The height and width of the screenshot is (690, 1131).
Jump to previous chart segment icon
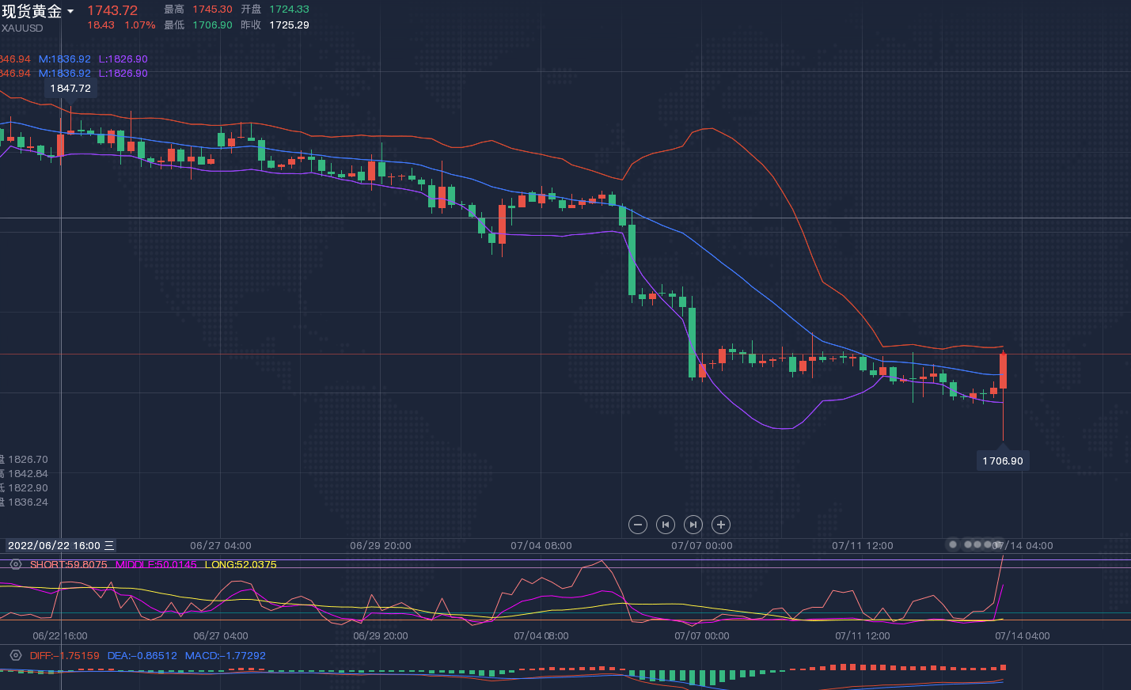pos(666,525)
